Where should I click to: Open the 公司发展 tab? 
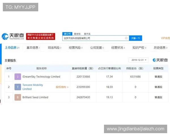pos(97,48)
